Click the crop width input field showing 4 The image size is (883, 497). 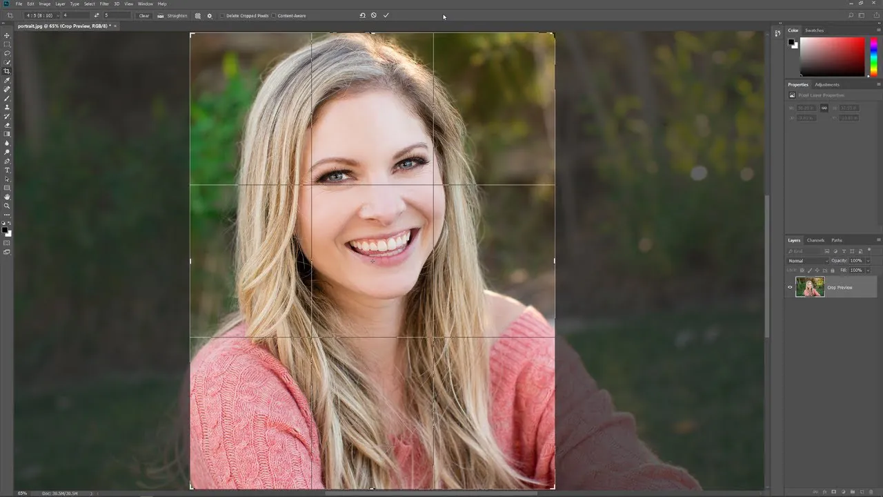76,15
